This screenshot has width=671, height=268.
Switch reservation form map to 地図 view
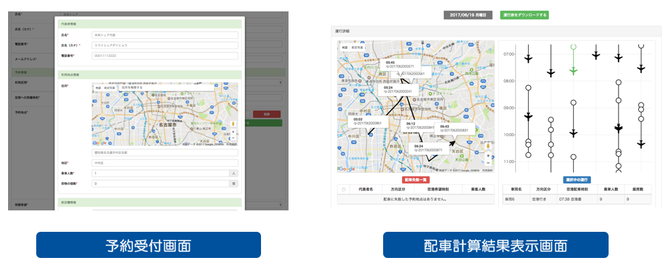coord(98,87)
